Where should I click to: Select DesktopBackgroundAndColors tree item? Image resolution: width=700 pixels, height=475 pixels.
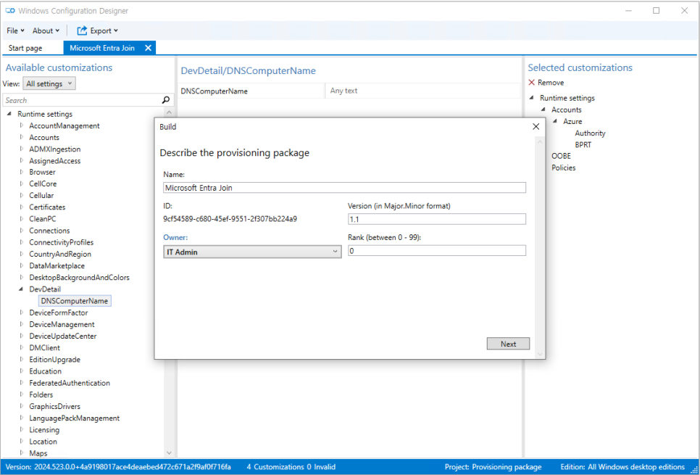coord(79,277)
